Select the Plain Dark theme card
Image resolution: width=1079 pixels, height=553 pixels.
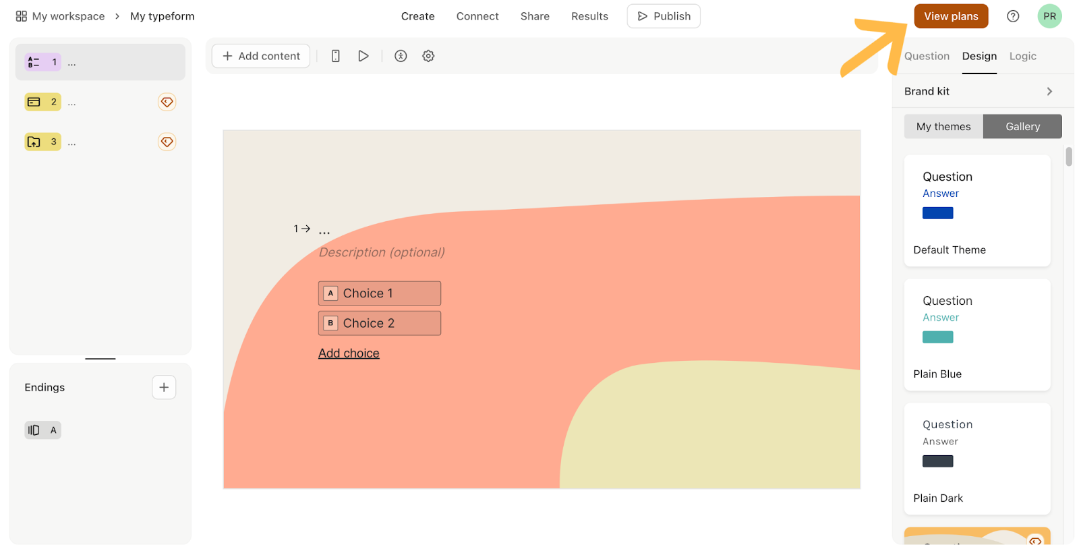pos(976,459)
